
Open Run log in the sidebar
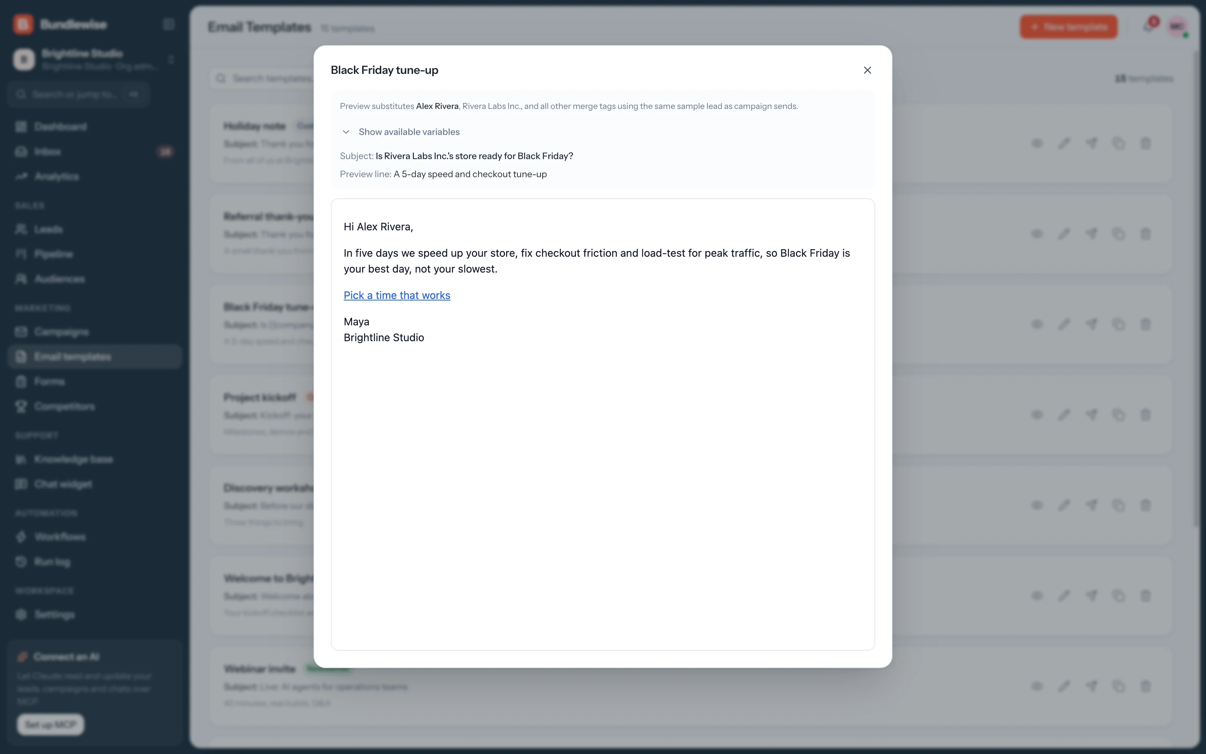click(x=95, y=562)
